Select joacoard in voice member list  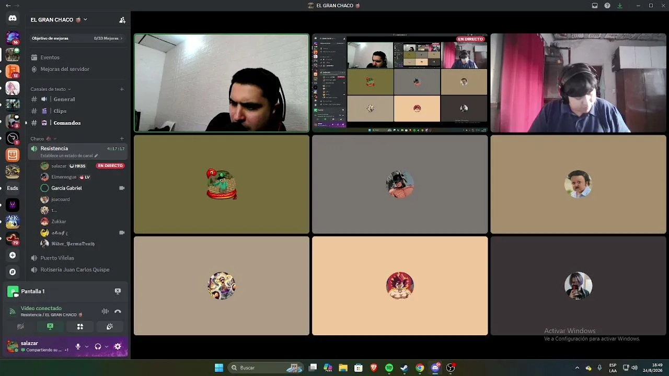click(83, 199)
